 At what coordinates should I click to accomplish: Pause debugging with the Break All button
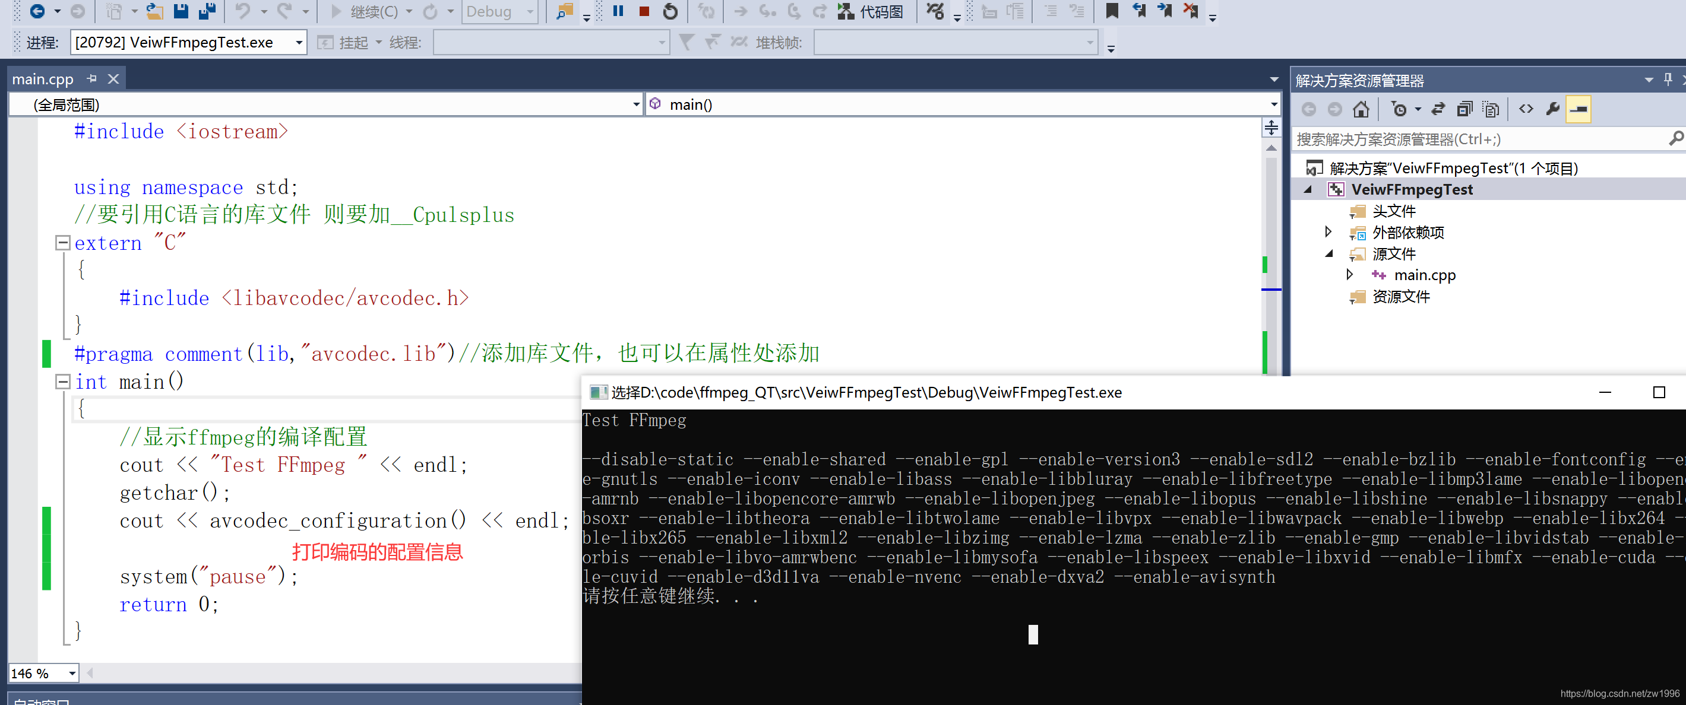click(618, 11)
